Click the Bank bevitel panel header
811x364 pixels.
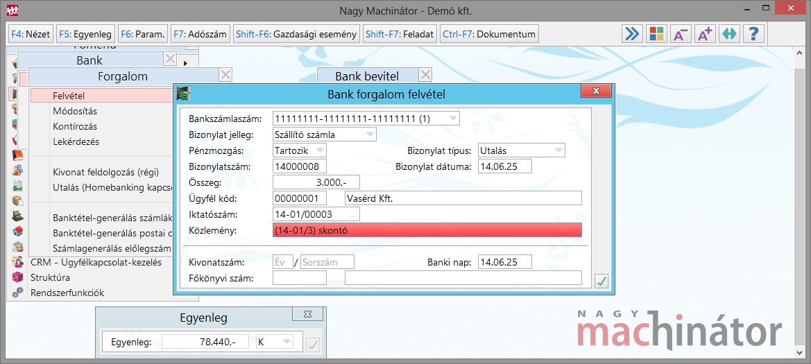point(367,76)
